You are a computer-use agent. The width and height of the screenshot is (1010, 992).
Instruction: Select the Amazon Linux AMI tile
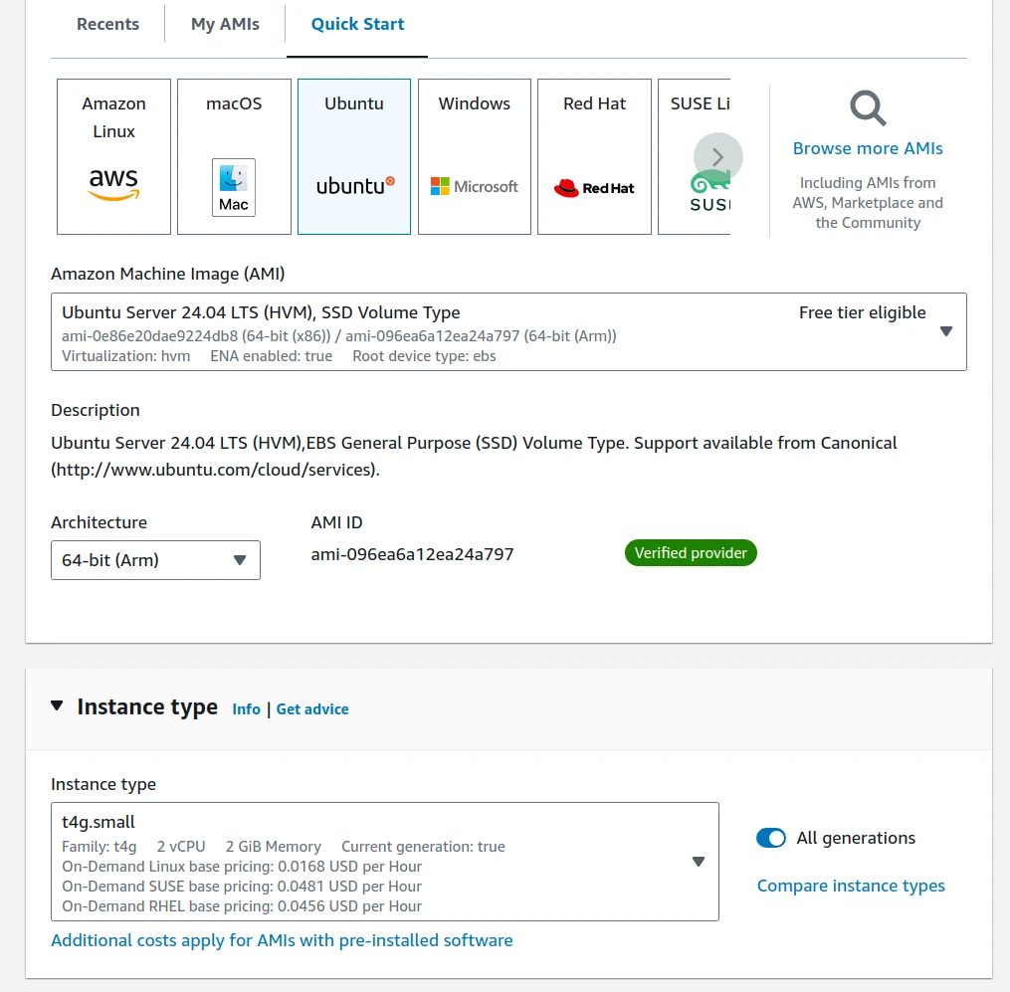[x=114, y=156]
